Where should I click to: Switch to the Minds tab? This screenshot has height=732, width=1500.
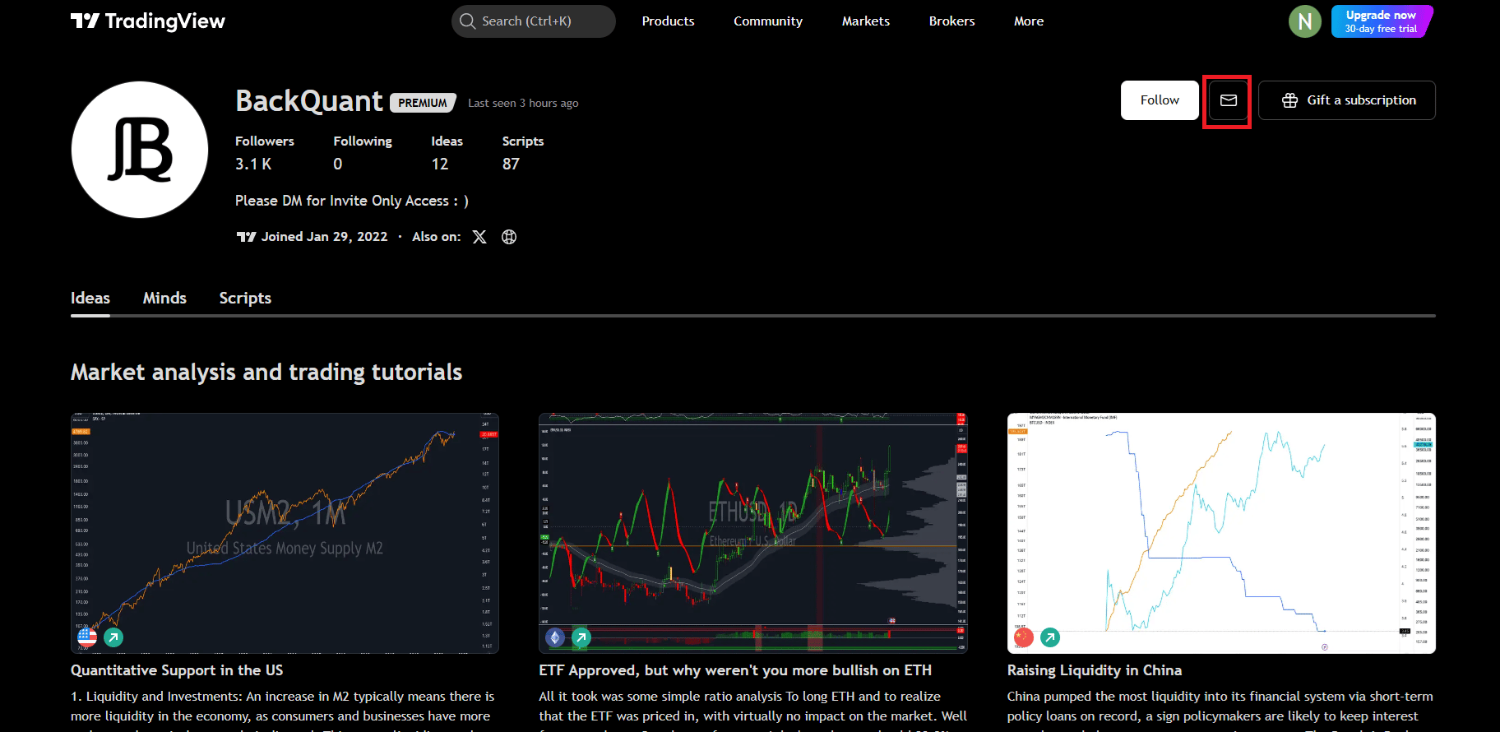[164, 298]
